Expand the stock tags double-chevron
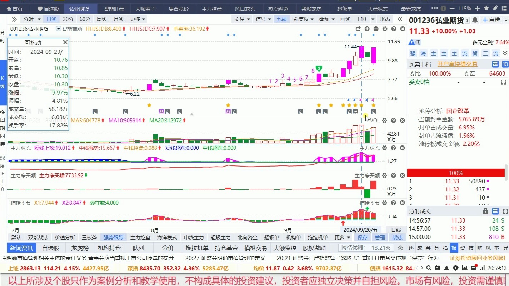Image resolution: width=509 pixels, height=286 pixels. click(x=505, y=53)
